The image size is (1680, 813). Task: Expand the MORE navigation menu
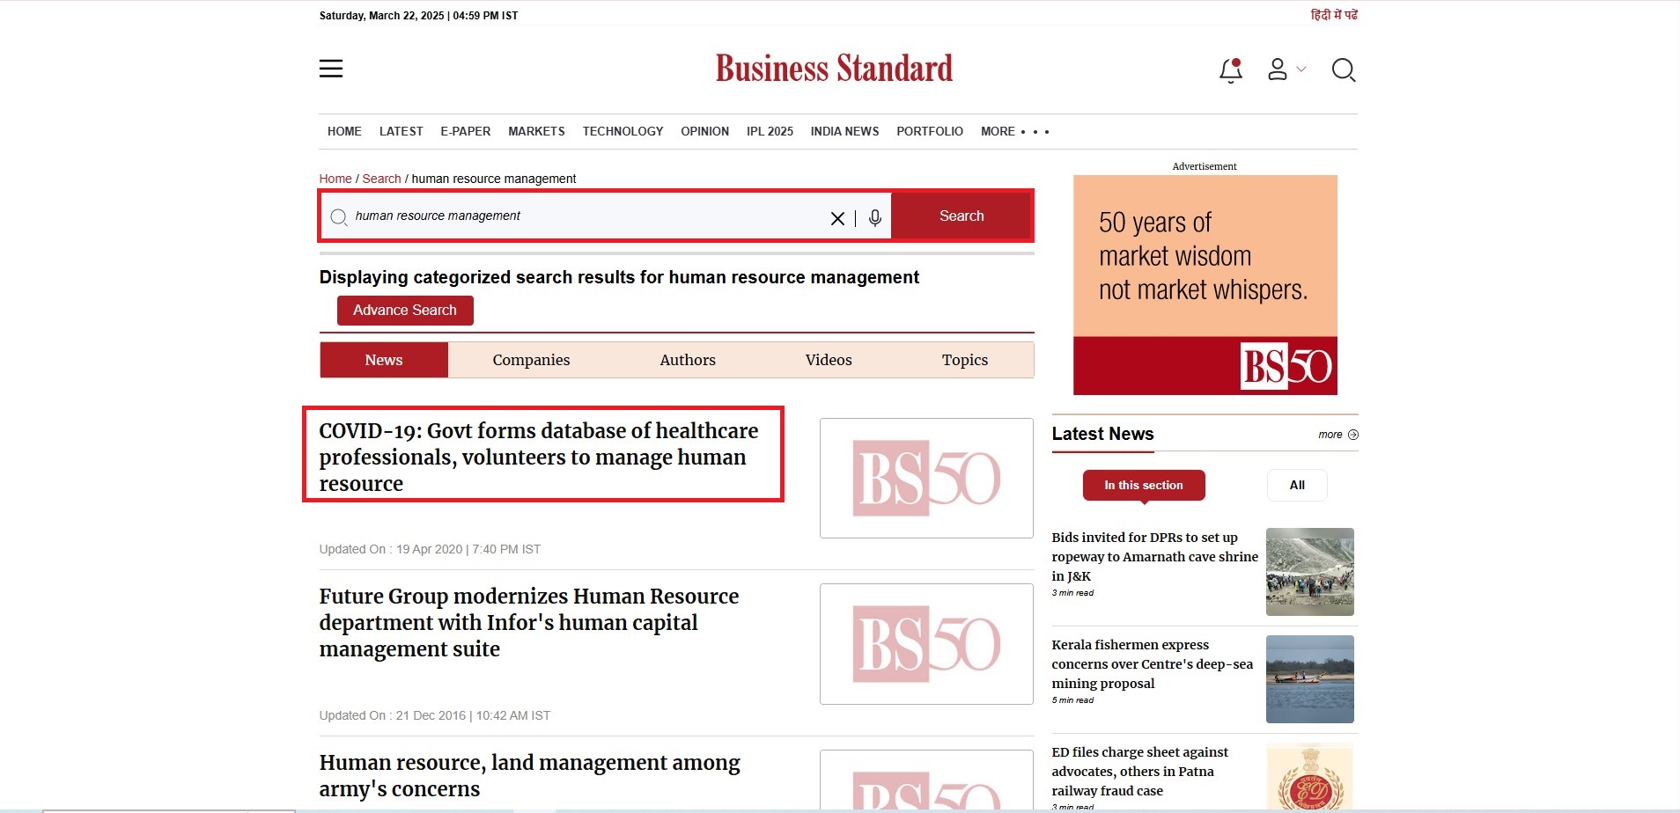pos(1014,131)
